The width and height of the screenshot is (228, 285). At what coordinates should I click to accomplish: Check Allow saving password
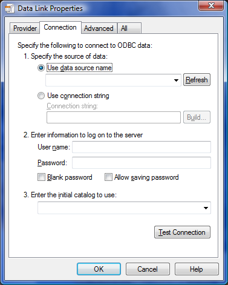click(108, 177)
